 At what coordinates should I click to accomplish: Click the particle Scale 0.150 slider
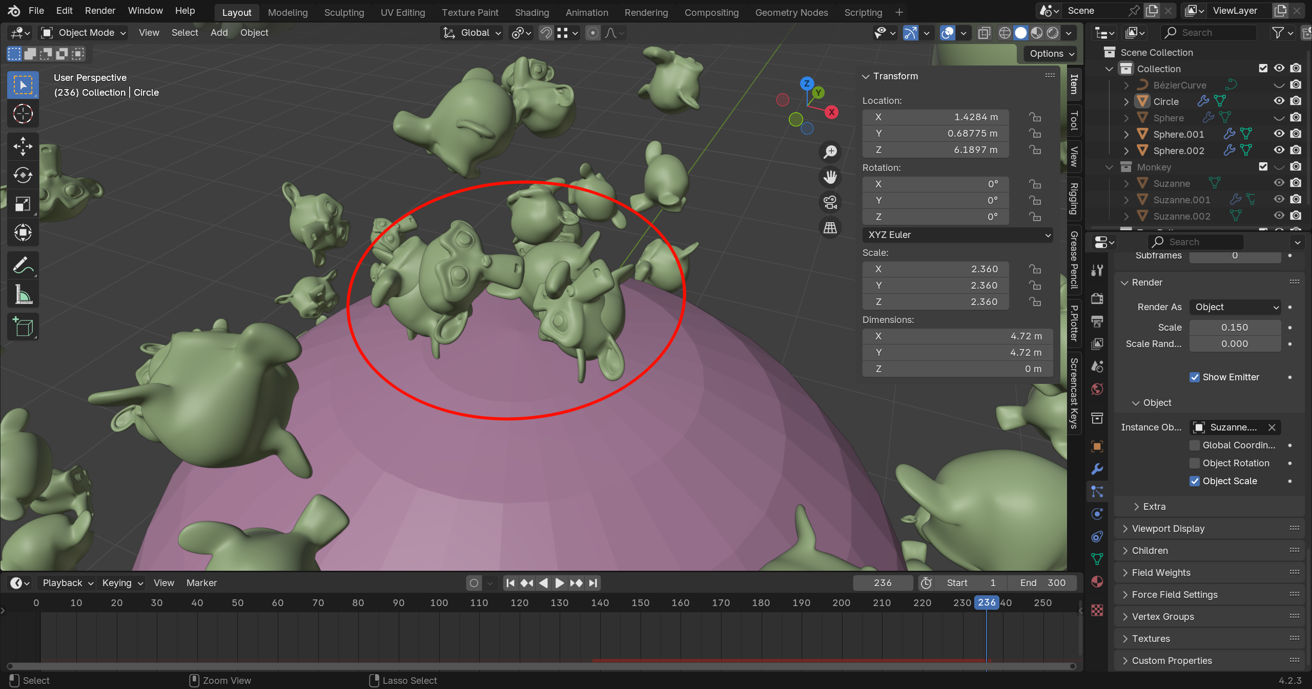[1235, 328]
